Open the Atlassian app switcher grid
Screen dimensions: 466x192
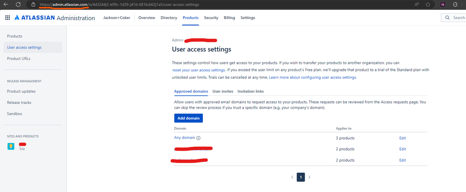click(x=7, y=18)
